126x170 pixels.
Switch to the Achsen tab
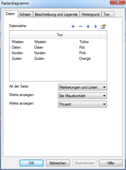pyautogui.click(x=25, y=14)
